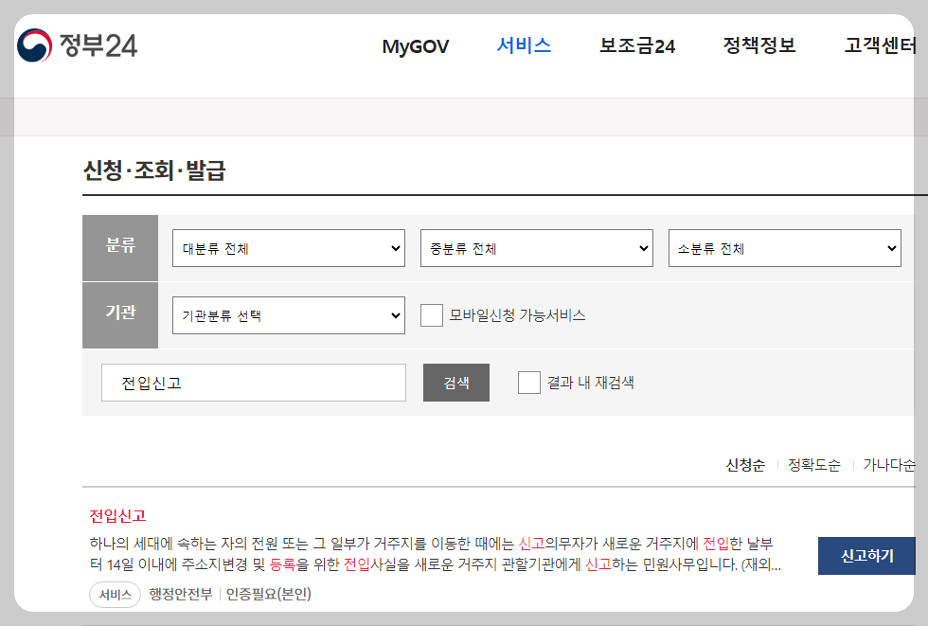Enable the 모바일신청 가능서비스 checkbox
Viewport: 928px width, 626px height.
(431, 314)
